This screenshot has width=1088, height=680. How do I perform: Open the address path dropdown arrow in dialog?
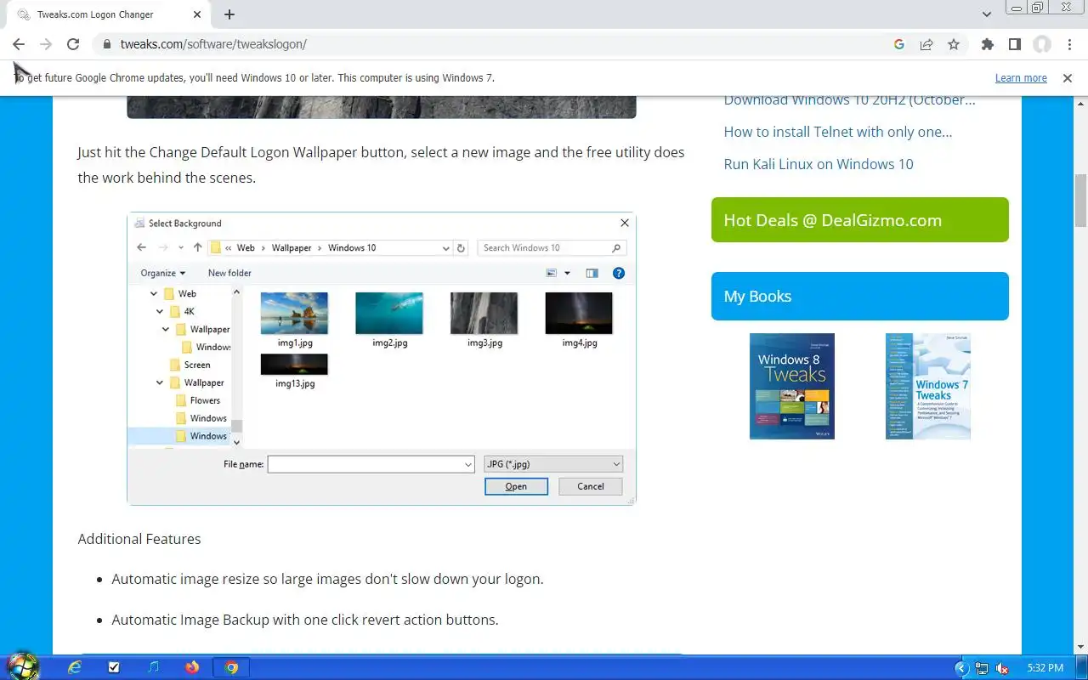click(x=445, y=248)
